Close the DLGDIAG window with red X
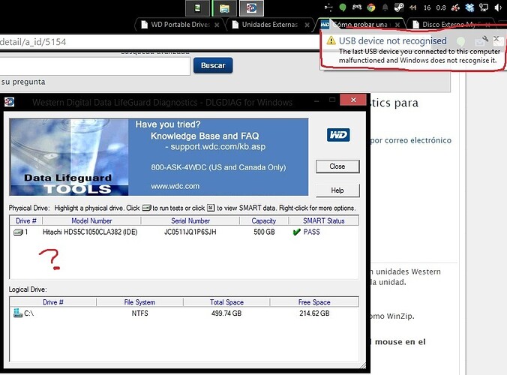Image resolution: width=507 pixels, height=375 pixels. coord(353,100)
